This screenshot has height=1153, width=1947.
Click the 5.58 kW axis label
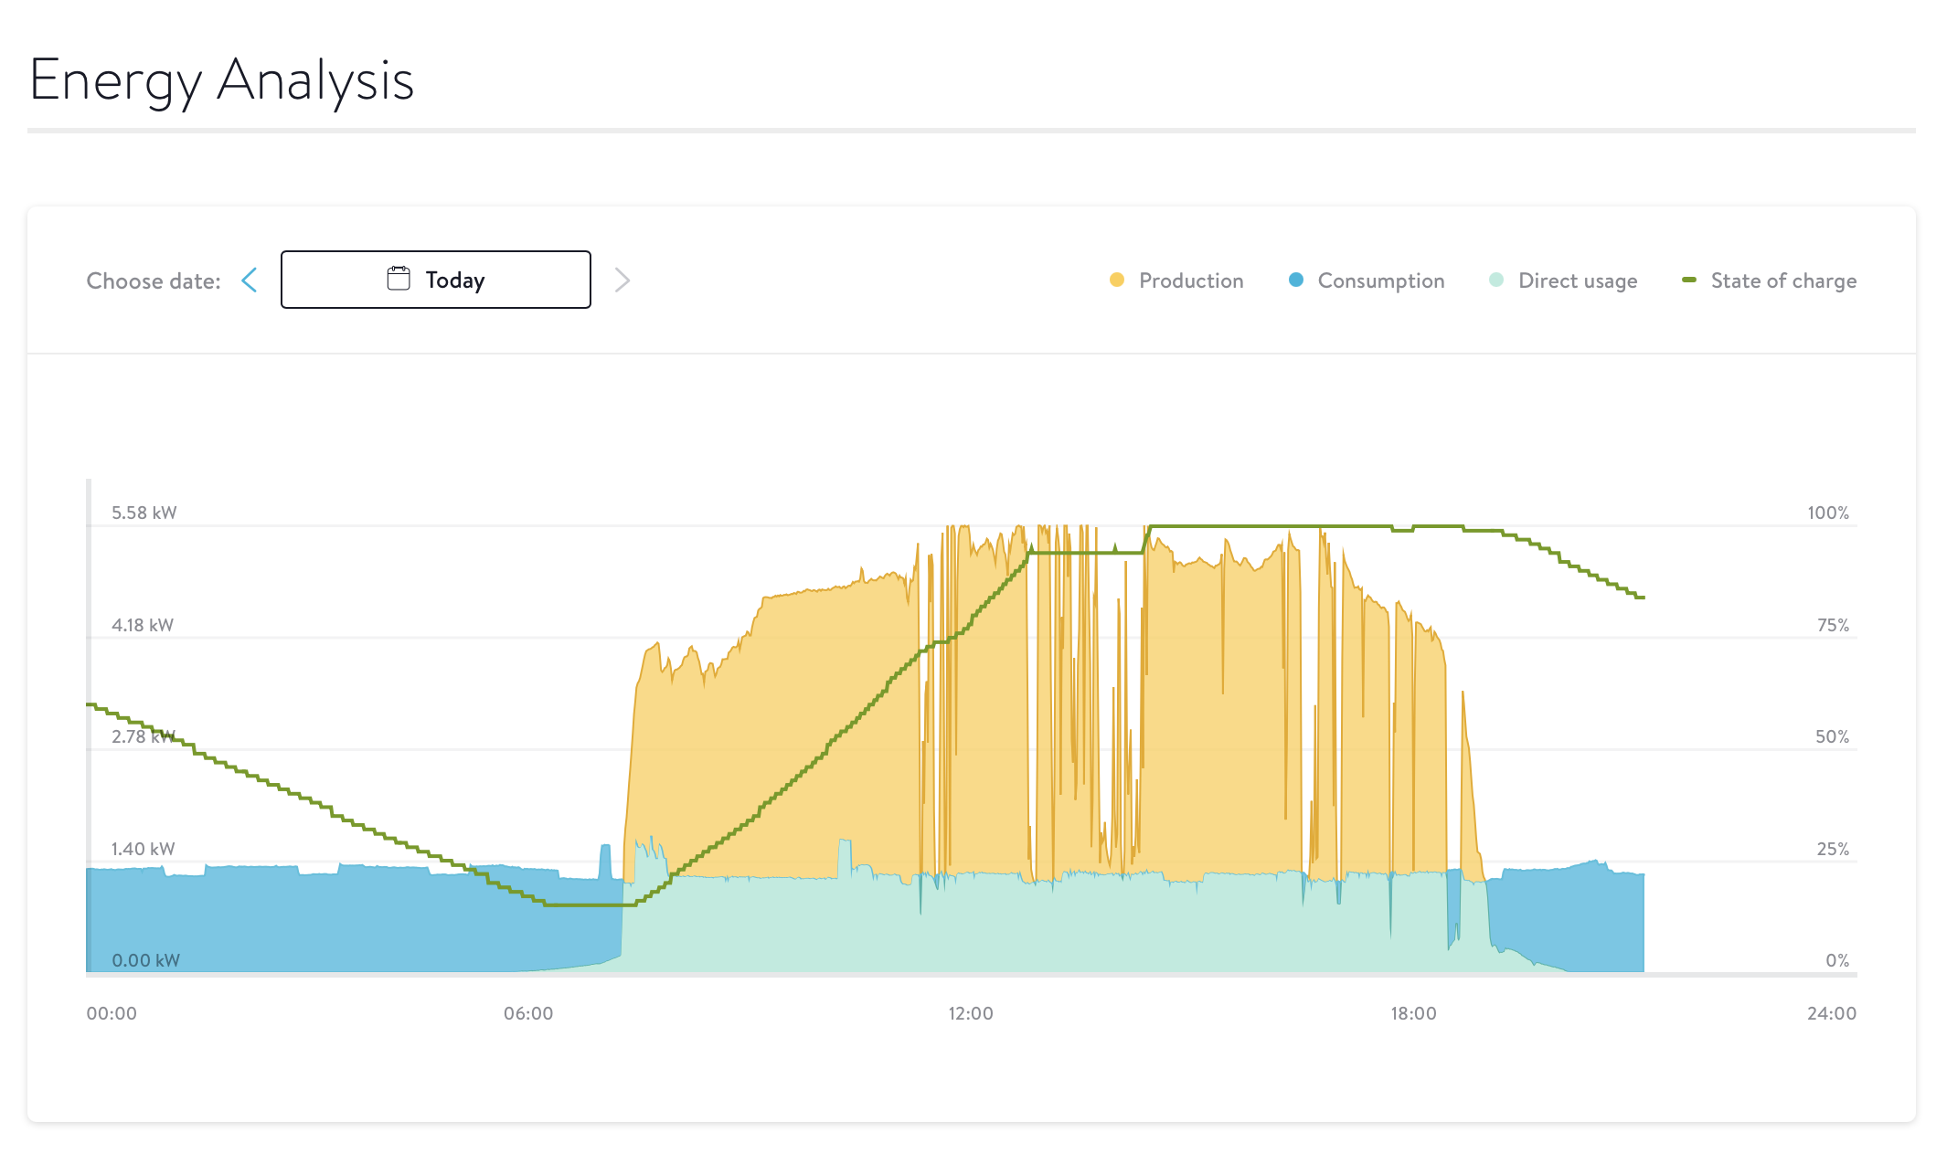144,513
